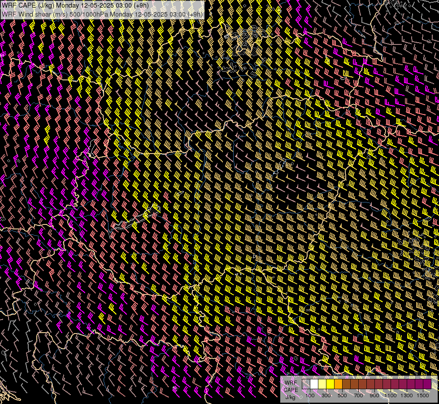The height and width of the screenshot is (404, 439).
Task: Click the 1300 legend label
Action: click(407, 395)
